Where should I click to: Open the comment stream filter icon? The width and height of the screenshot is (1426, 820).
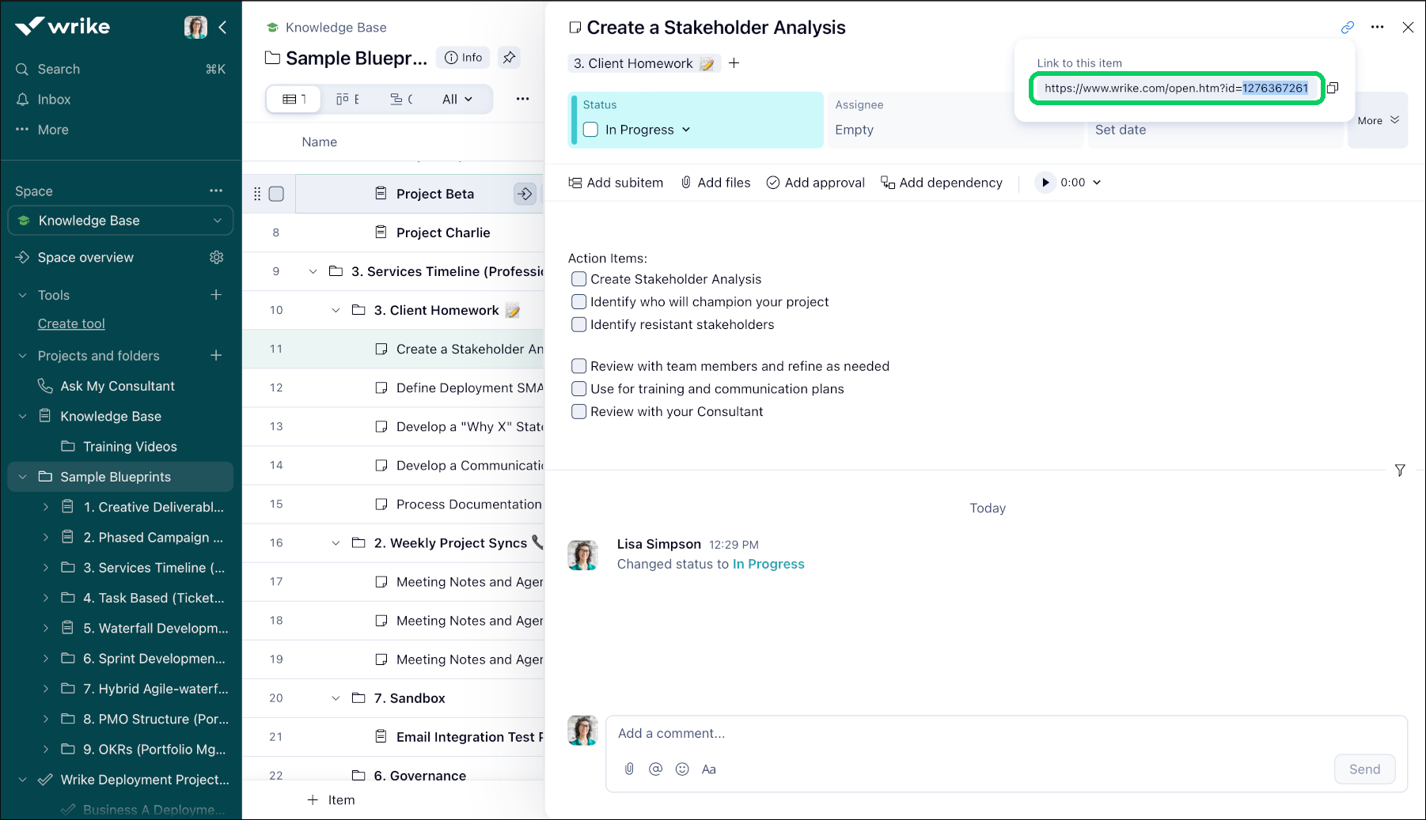pyautogui.click(x=1400, y=470)
